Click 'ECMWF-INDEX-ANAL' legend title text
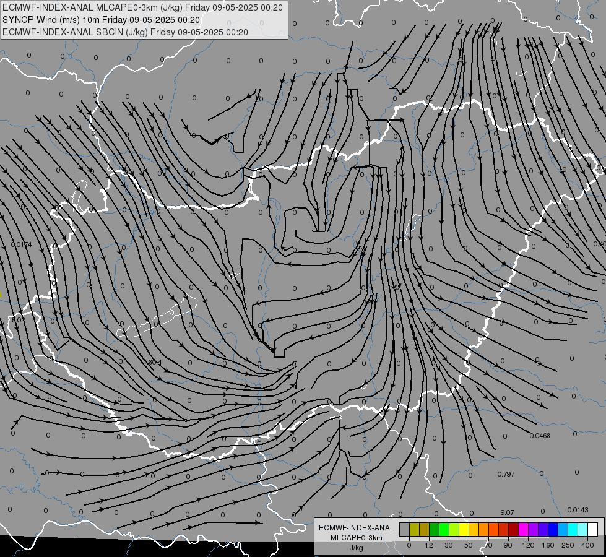Viewport: 606px width, 557px height. click(x=357, y=528)
